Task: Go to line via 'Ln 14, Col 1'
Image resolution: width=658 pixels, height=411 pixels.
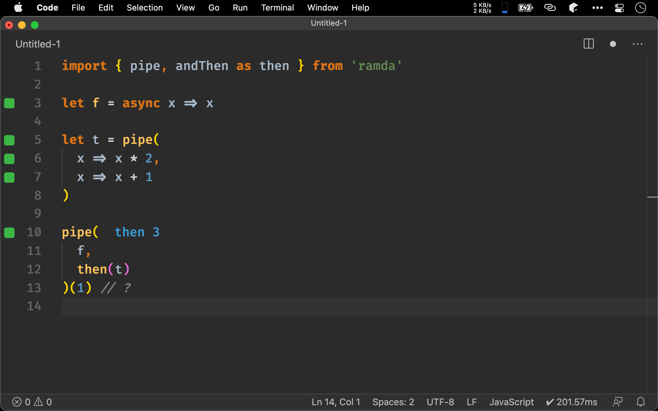Action: 336,402
